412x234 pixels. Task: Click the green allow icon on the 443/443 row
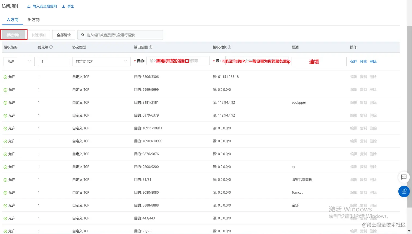click(5, 218)
